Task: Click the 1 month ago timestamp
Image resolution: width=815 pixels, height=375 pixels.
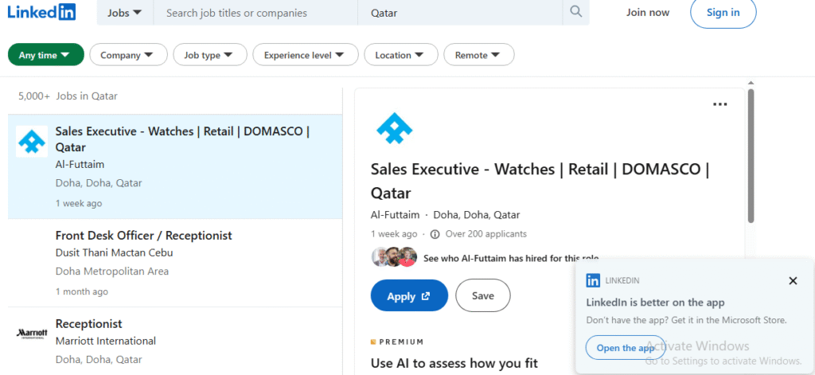Action: (x=82, y=291)
